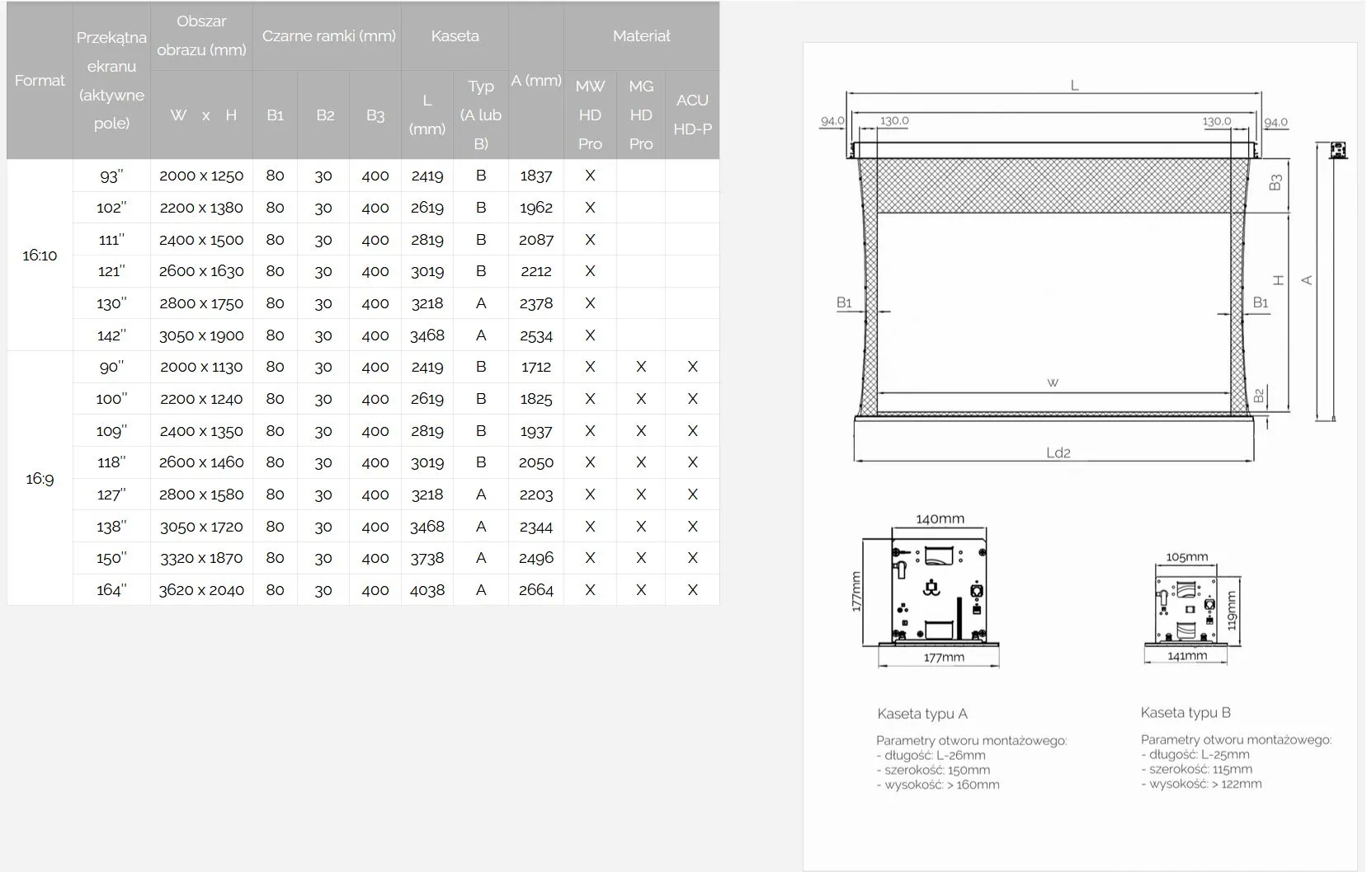
Task: Click the Kaseta typu B cross-section drawing
Action: point(1190,607)
